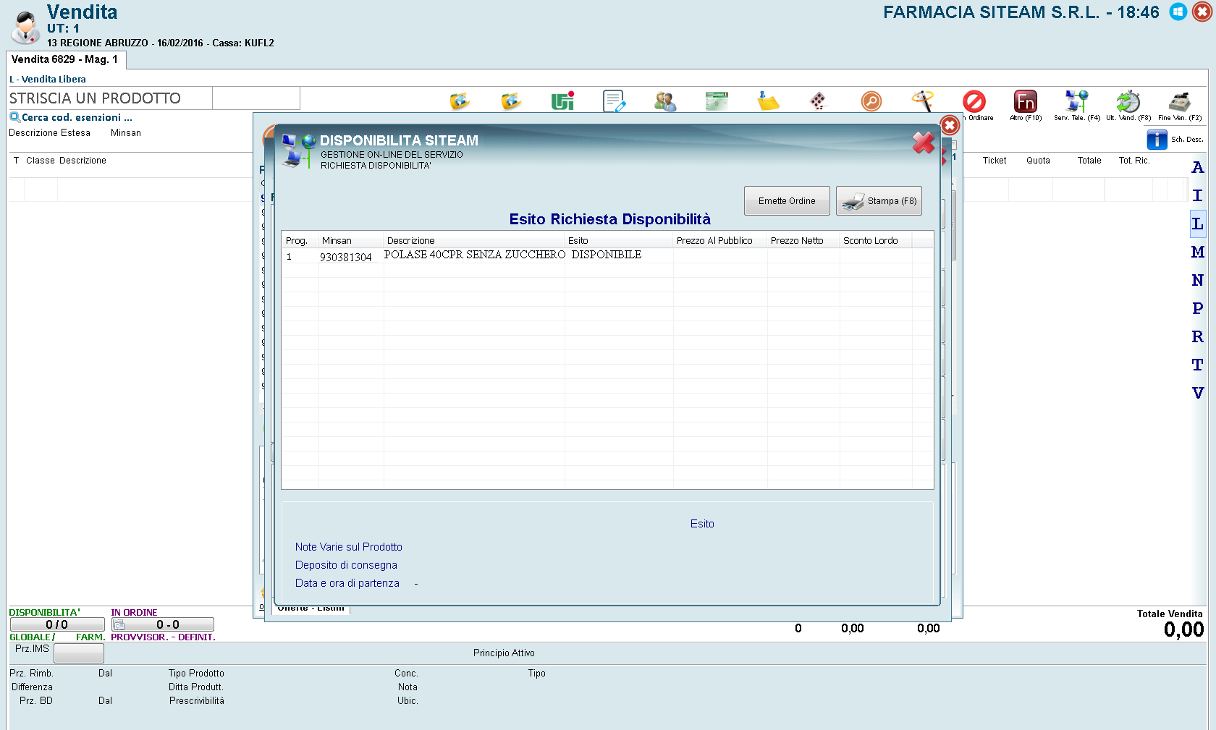This screenshot has width=1216, height=730.
Task: Jump to letter I in side index
Action: click(1198, 195)
